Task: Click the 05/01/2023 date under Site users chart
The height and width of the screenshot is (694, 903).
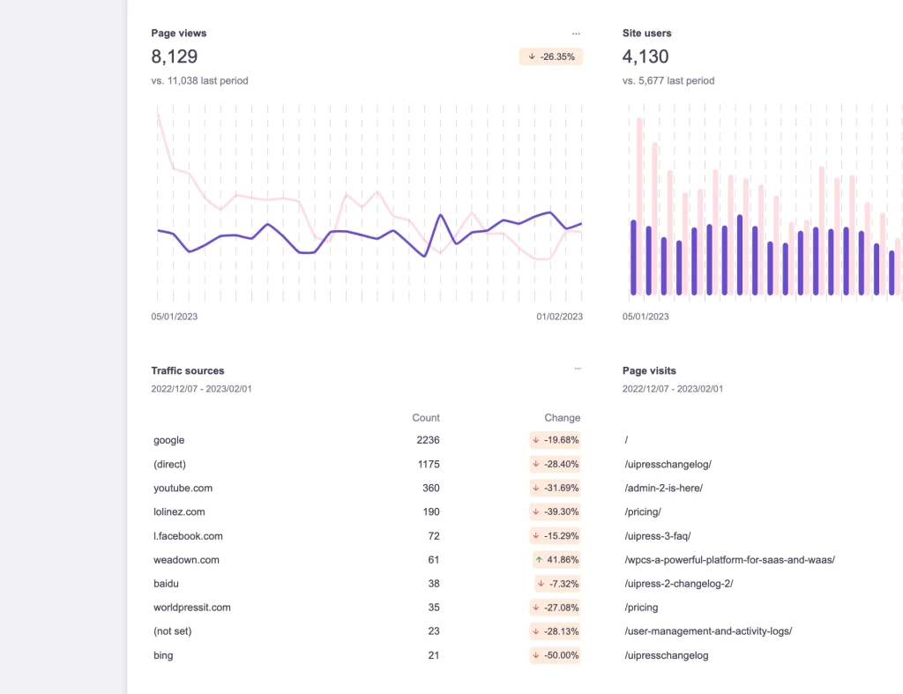Action: click(x=646, y=317)
